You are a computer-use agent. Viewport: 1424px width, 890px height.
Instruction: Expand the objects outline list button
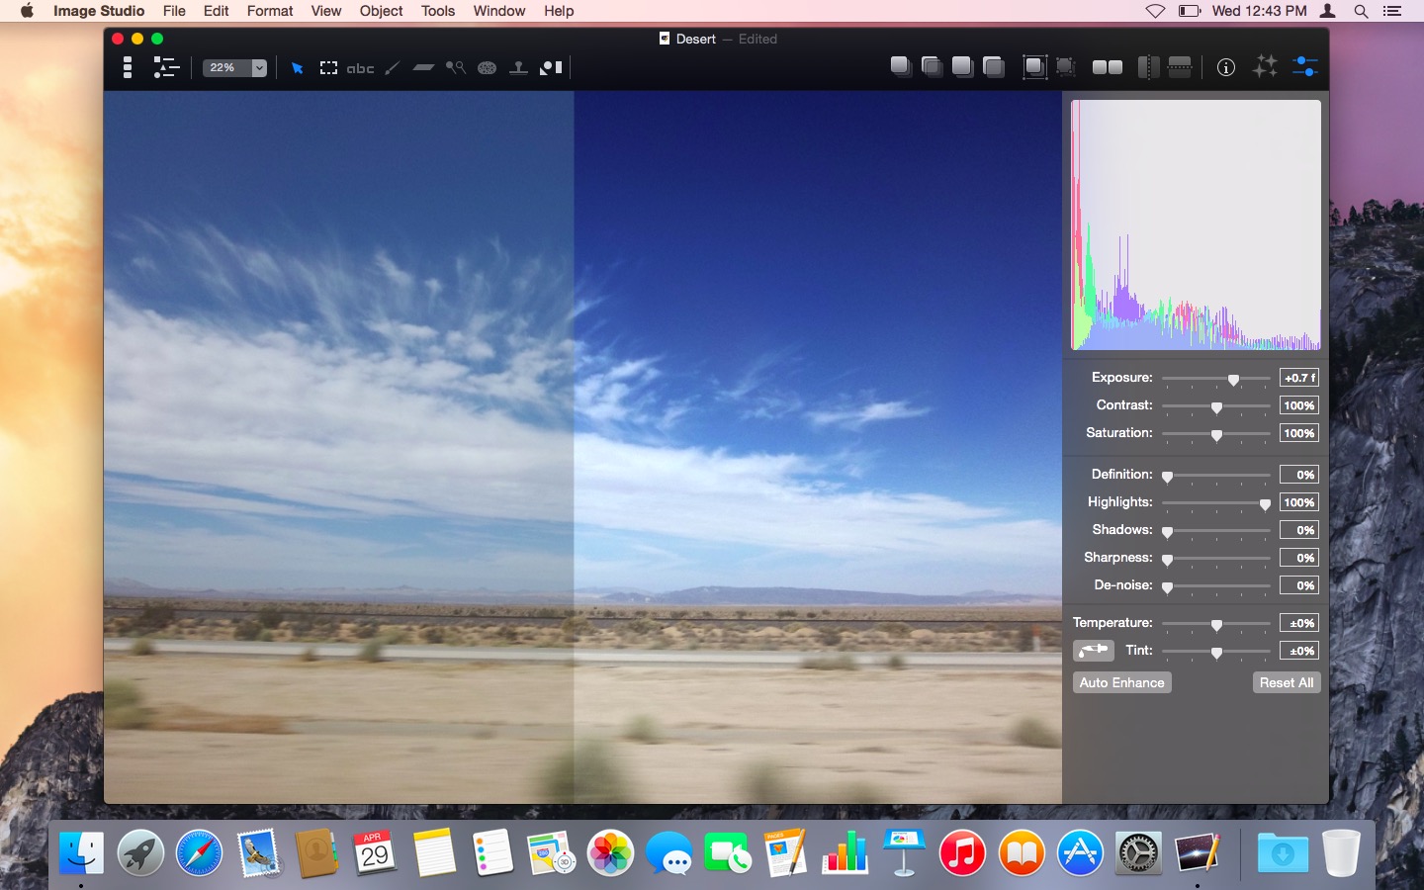pyautogui.click(x=165, y=67)
